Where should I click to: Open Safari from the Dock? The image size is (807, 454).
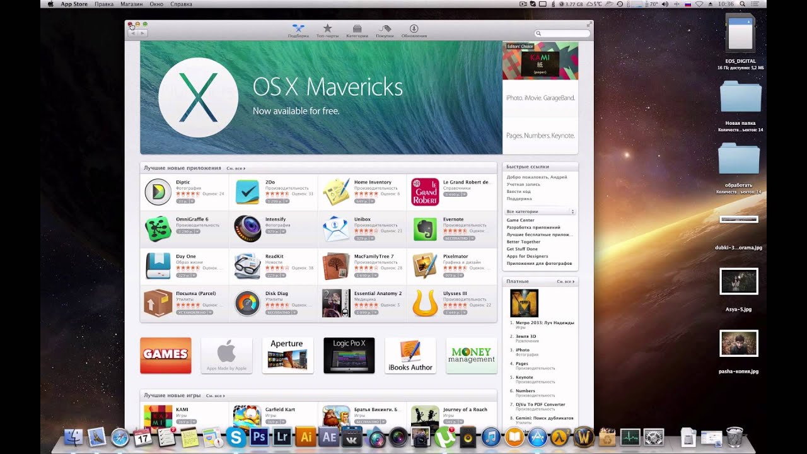click(x=120, y=437)
